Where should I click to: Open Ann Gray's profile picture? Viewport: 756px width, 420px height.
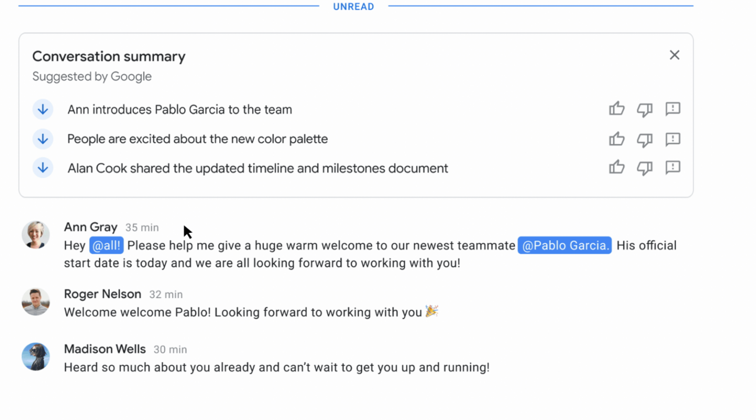[35, 234]
